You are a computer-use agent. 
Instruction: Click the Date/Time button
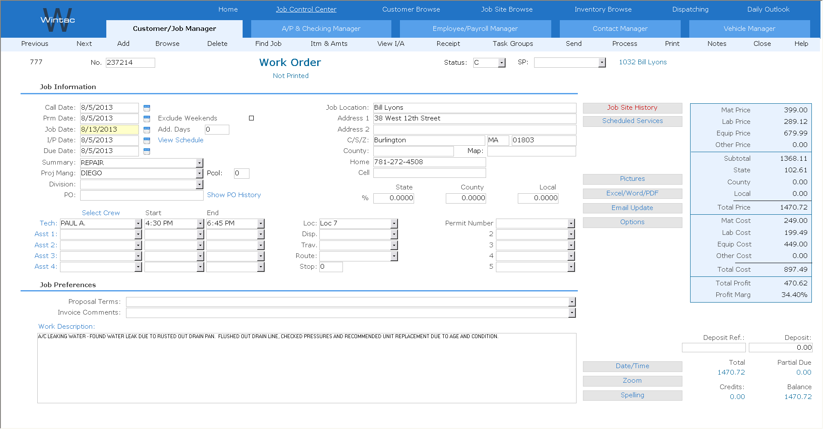[x=632, y=366]
